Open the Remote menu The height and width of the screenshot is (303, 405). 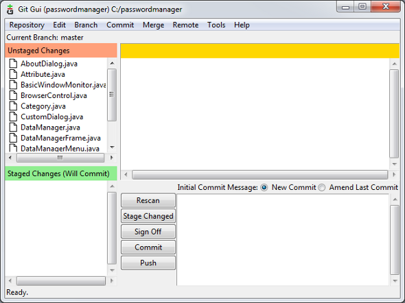click(x=185, y=25)
